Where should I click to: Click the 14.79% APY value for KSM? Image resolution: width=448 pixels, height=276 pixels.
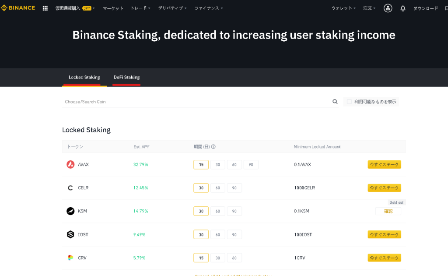point(140,211)
